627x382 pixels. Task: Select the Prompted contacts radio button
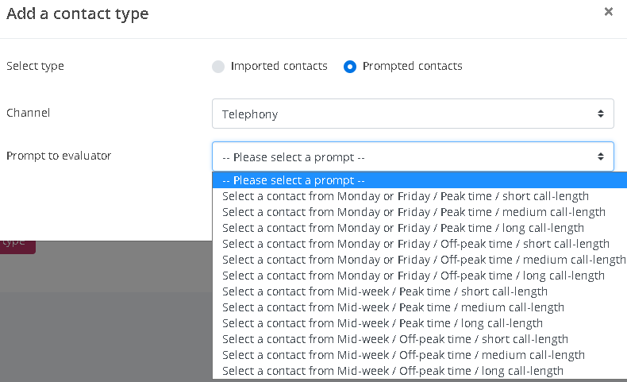point(350,67)
